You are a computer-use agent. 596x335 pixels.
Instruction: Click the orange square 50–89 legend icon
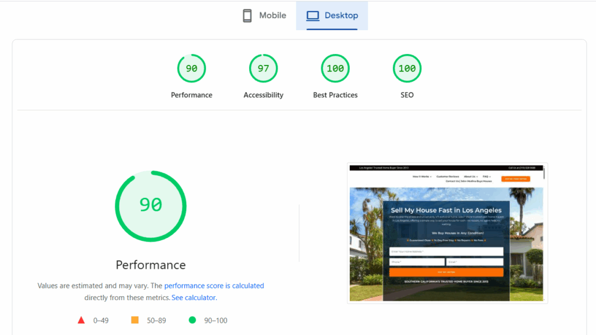[x=135, y=320]
